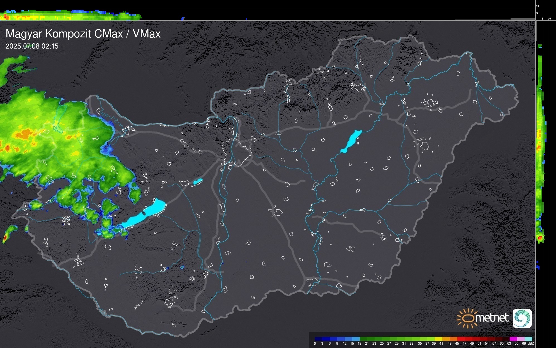The image size is (556, 348).
Task: Click the small cyan Lake Velence
Action: [198, 182]
